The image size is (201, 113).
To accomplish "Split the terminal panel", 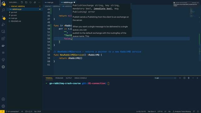I will [x=184, y=78].
